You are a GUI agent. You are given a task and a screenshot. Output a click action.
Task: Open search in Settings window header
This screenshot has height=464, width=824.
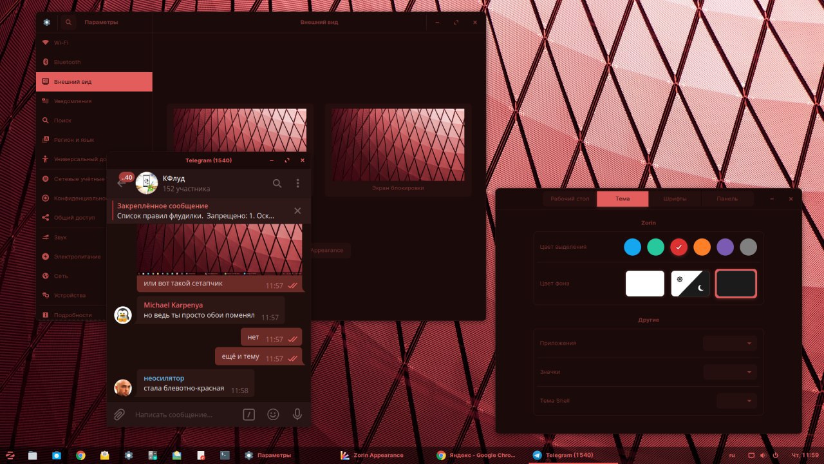68,23
